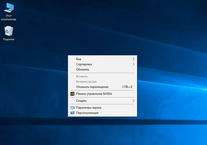Open Персонализация settings
The height and width of the screenshot is (145, 207).
tap(103, 113)
